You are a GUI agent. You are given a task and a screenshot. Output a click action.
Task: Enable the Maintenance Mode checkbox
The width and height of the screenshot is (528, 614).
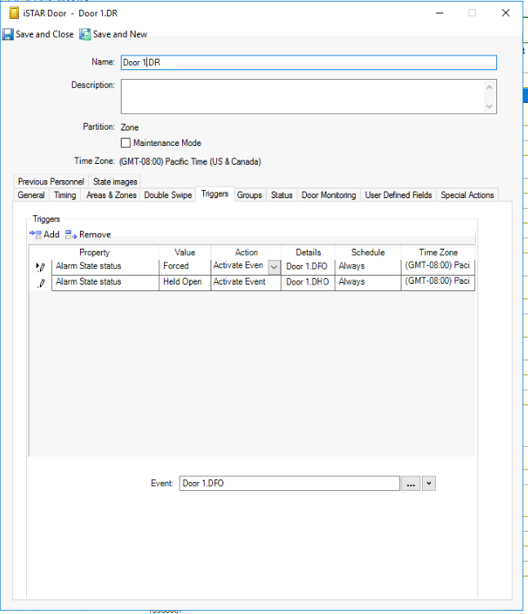tap(126, 143)
